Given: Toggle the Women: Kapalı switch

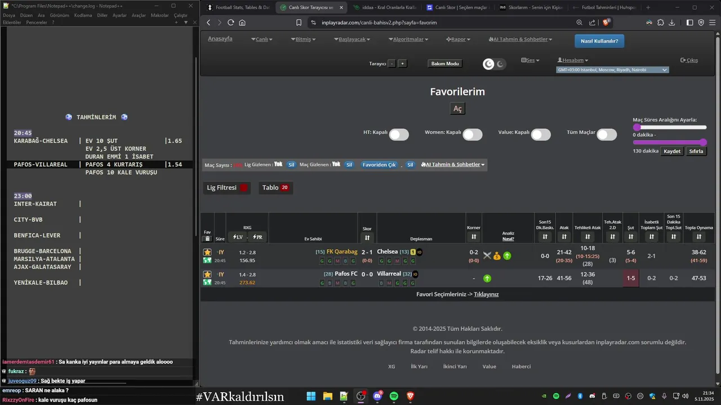Looking at the screenshot, I should pos(473,134).
